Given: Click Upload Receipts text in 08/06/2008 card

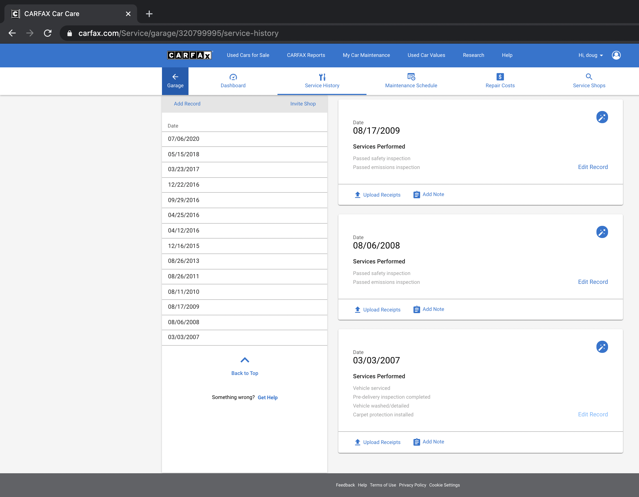Looking at the screenshot, I should tap(382, 310).
